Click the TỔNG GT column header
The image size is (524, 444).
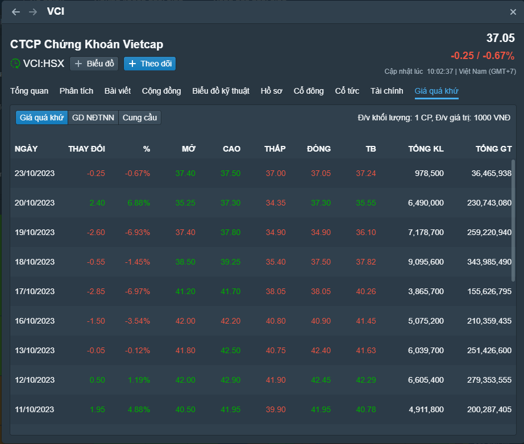point(493,149)
